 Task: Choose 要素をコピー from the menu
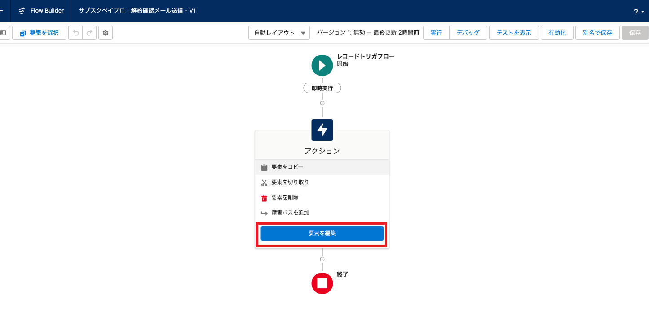tap(287, 167)
